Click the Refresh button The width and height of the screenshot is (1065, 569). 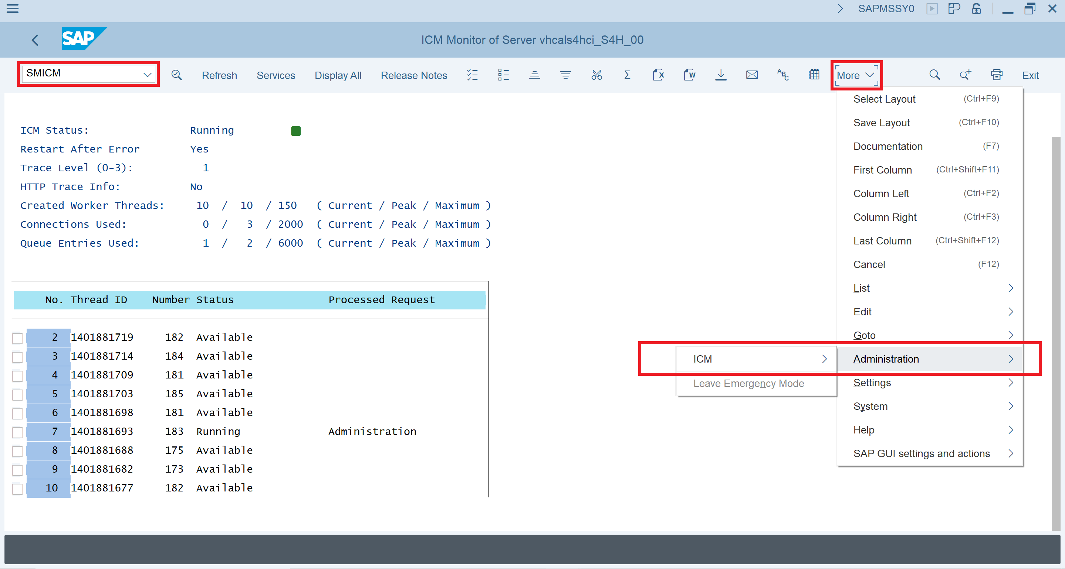click(220, 75)
